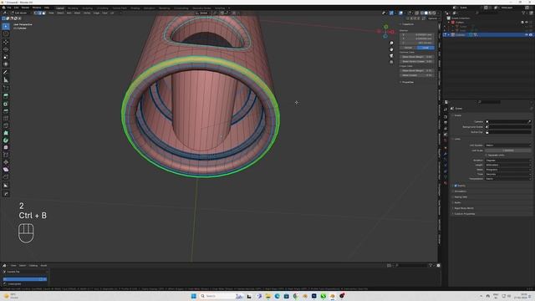535x301 pixels.
Task: Switch to the UV Editing workspace tab
Action: point(102,8)
